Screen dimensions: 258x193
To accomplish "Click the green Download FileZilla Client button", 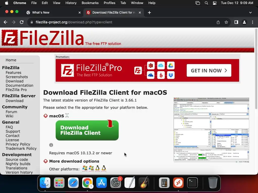I will [87, 130].
